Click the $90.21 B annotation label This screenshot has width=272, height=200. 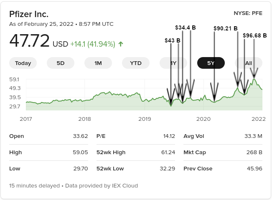225,28
